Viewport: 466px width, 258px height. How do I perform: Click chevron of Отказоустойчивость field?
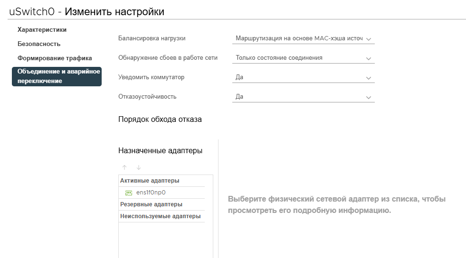[x=369, y=98]
